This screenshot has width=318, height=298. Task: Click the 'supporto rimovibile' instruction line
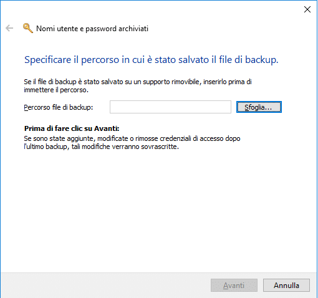tap(138, 82)
